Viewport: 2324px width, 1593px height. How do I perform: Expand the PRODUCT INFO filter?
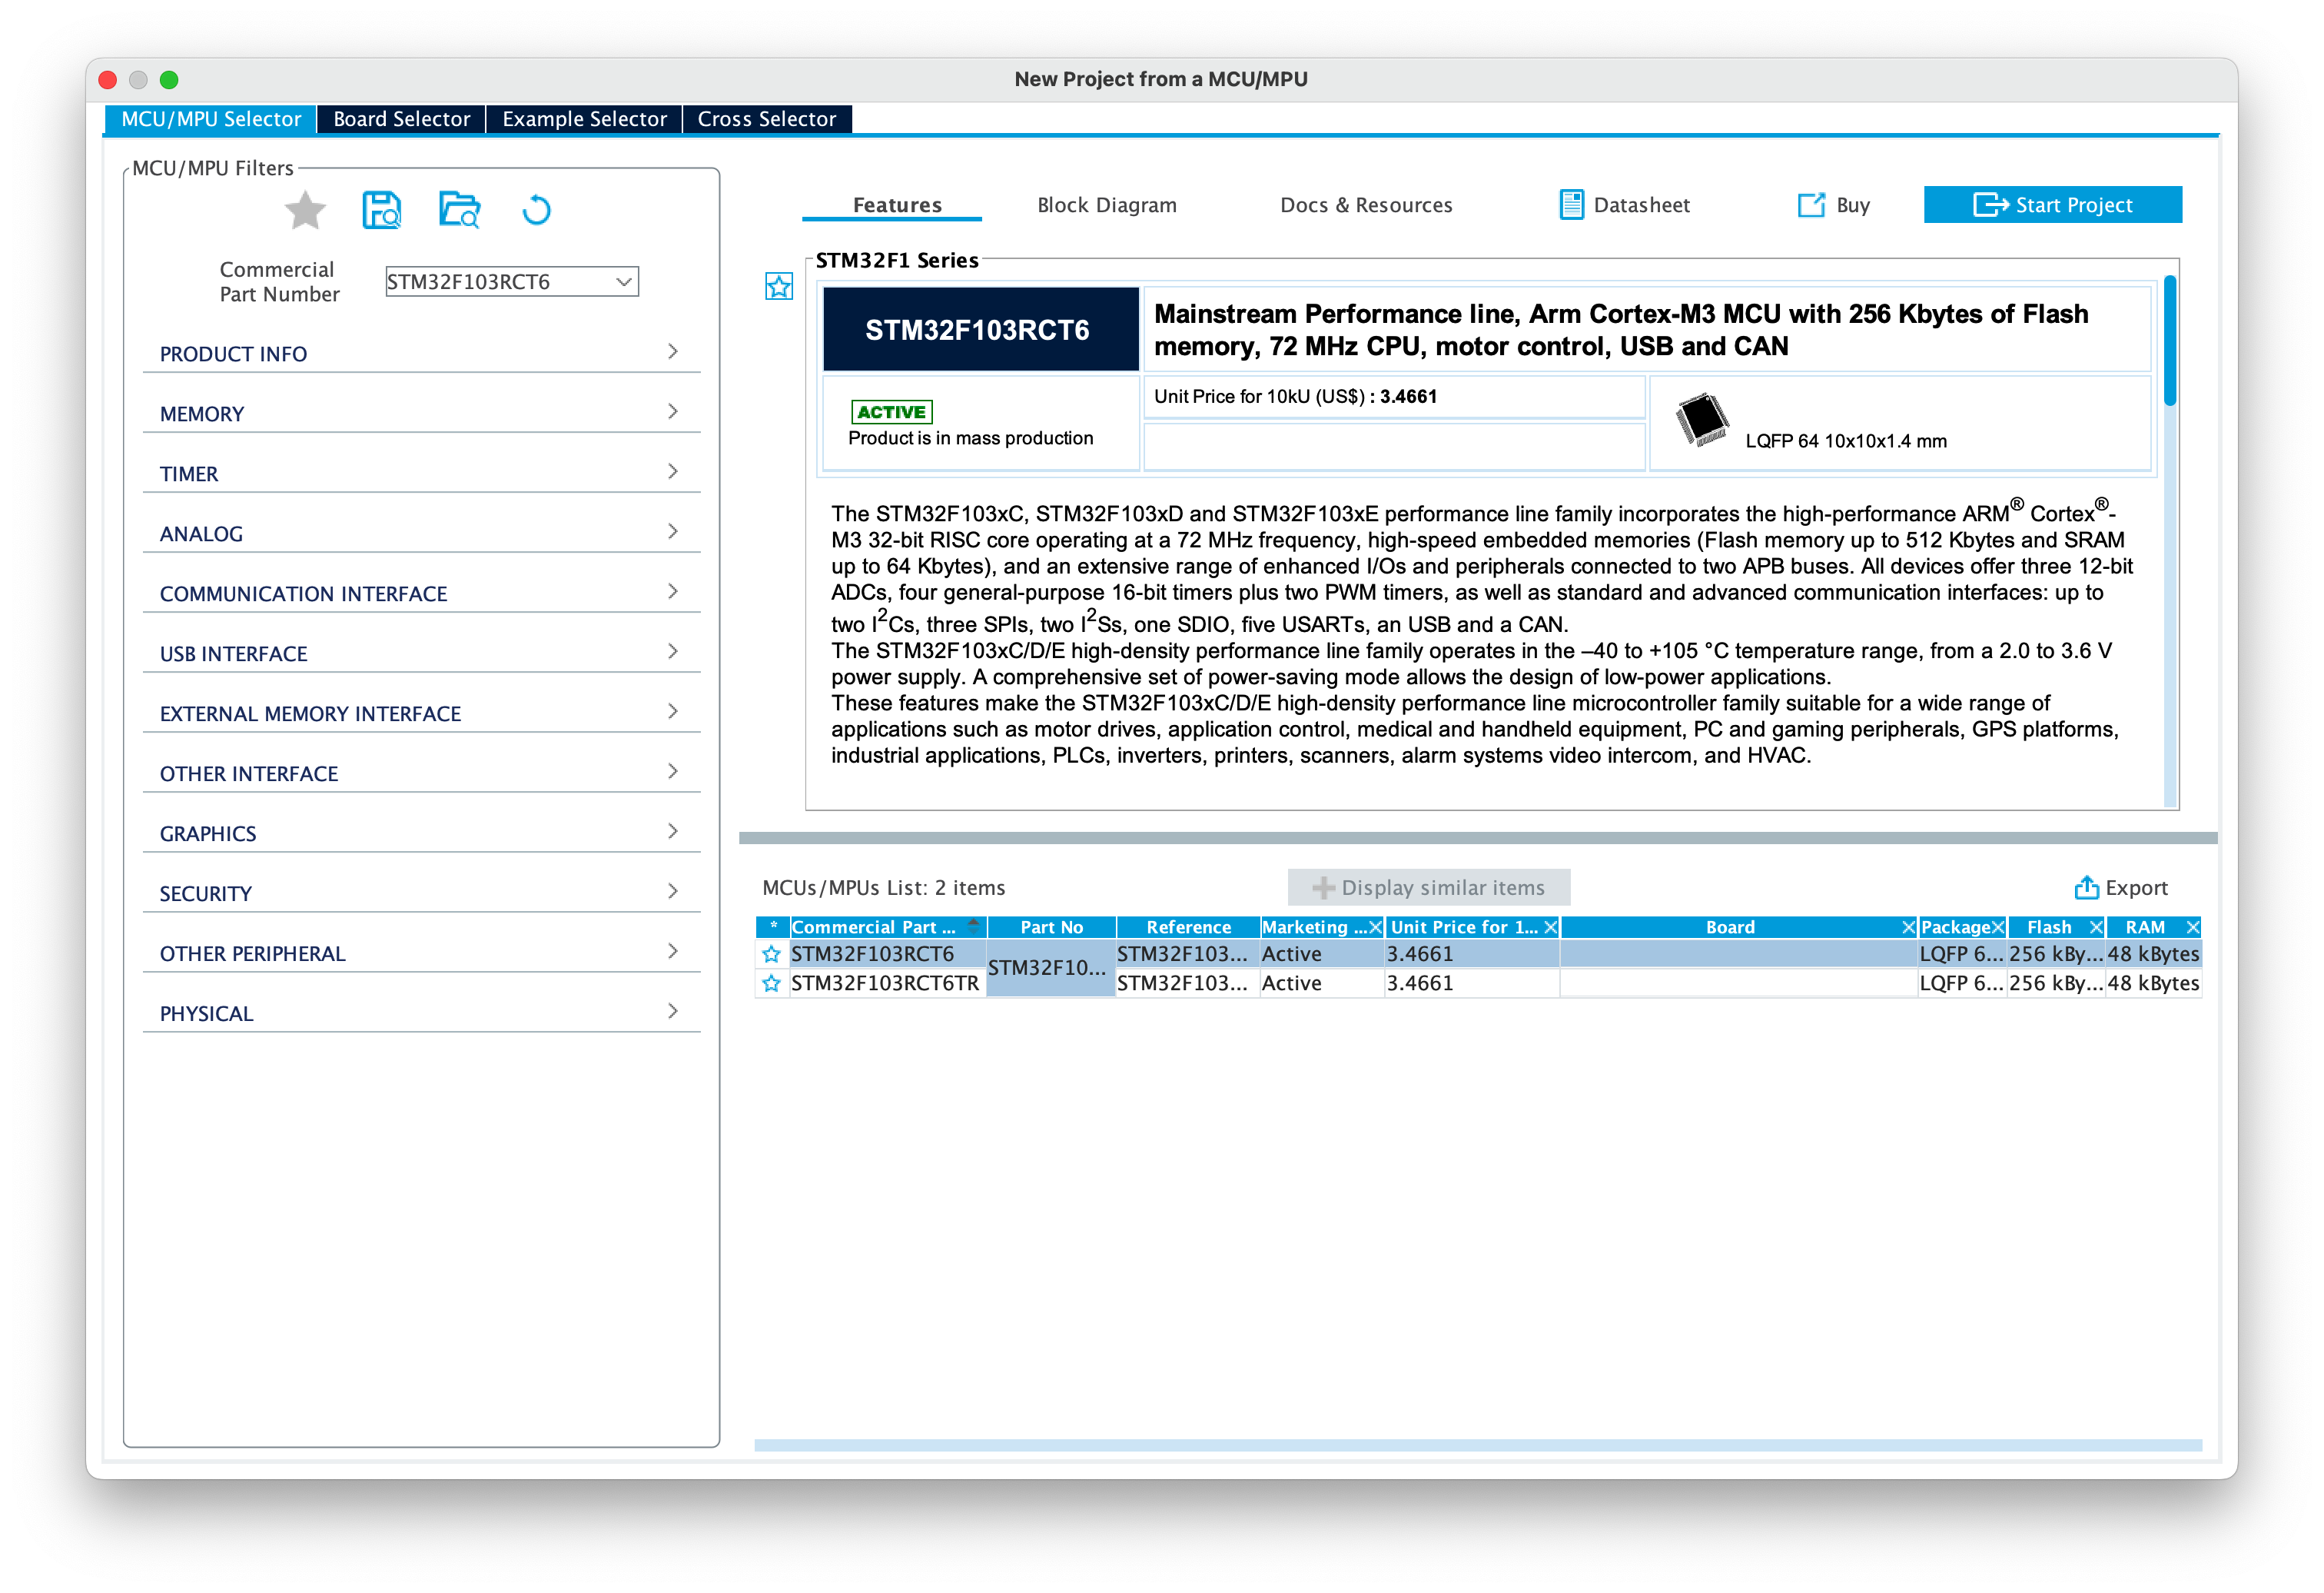(x=421, y=353)
